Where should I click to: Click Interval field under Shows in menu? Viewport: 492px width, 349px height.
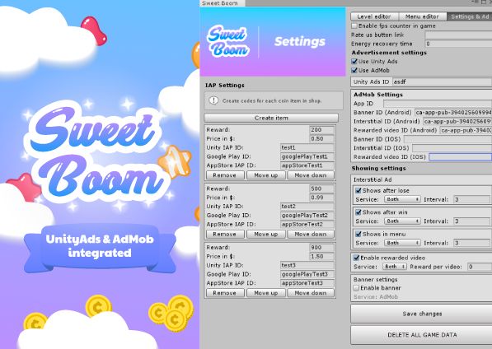471,243
